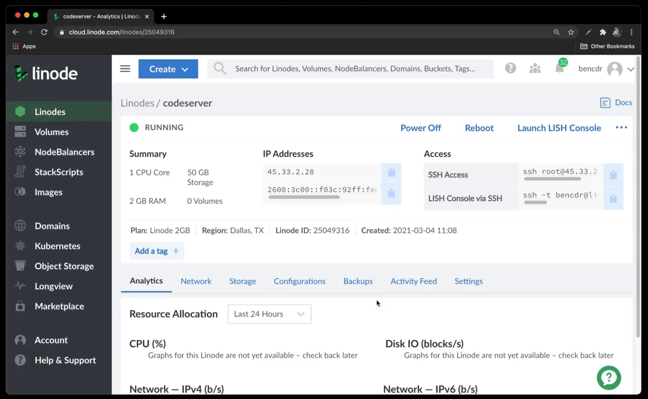Copy the IPv4 address 45.33.2.28
648x399 pixels.
pos(391,172)
